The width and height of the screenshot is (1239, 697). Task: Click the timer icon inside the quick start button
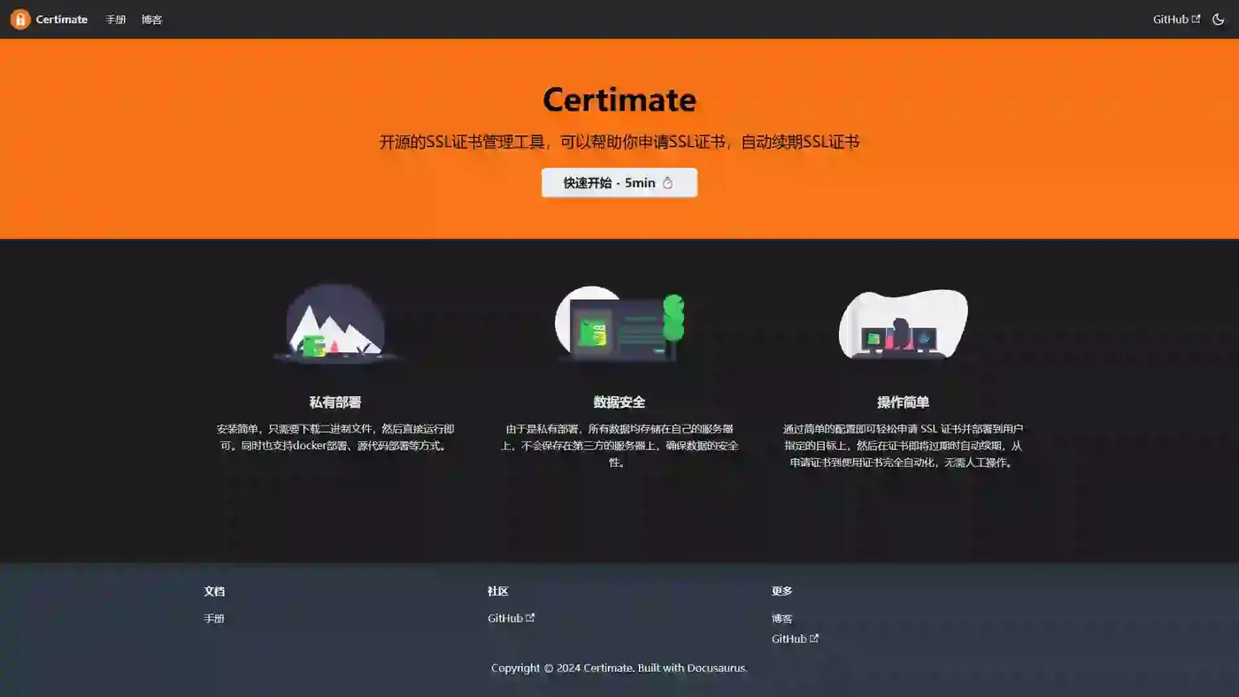668,183
